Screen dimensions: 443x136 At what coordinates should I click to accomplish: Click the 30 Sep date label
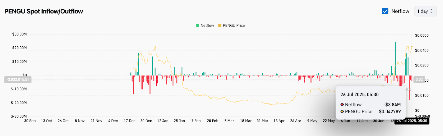[30, 121]
